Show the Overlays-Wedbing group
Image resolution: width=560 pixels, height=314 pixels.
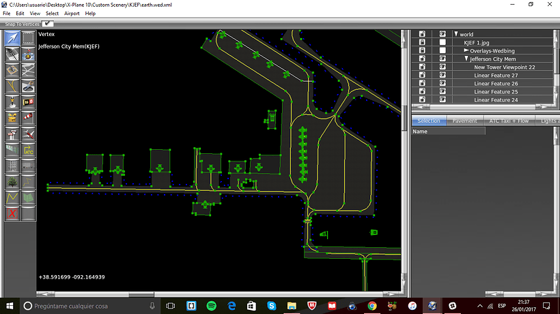click(x=443, y=50)
